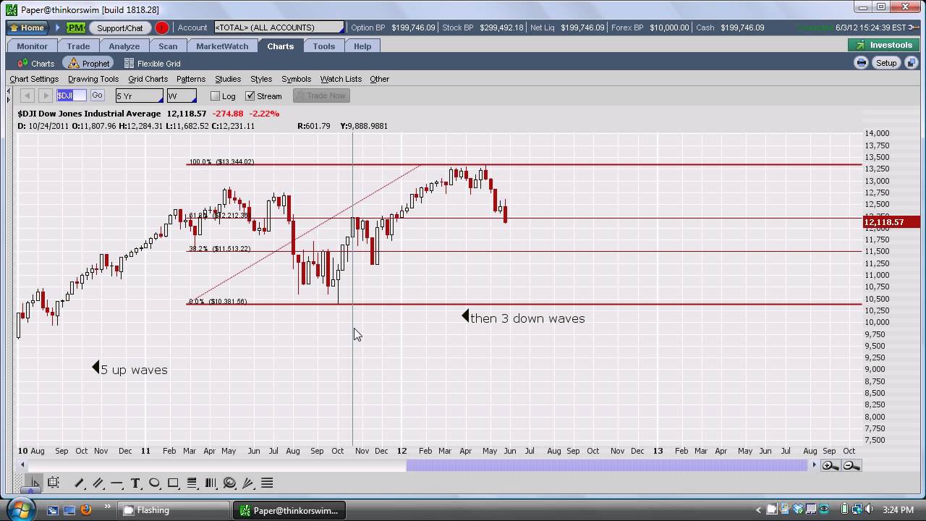Open the Studies menu
The width and height of the screenshot is (926, 521).
pyautogui.click(x=228, y=79)
